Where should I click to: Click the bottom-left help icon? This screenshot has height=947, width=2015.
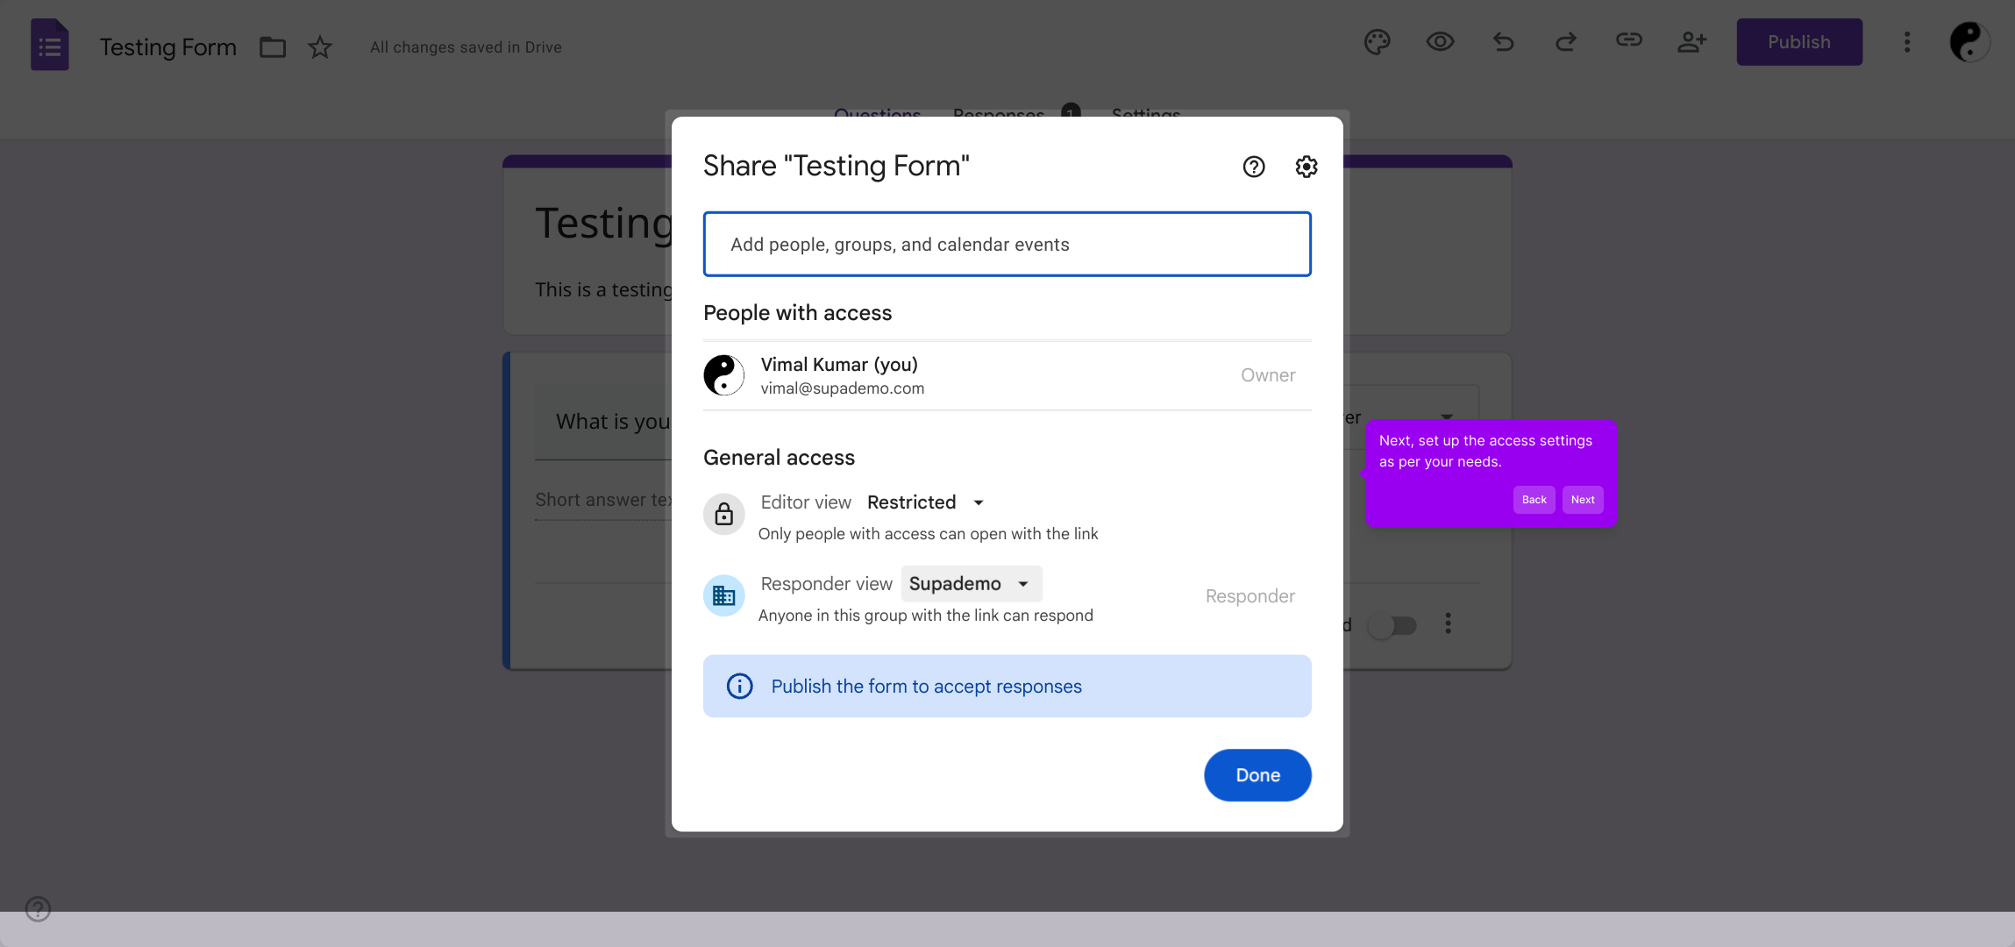pos(38,908)
